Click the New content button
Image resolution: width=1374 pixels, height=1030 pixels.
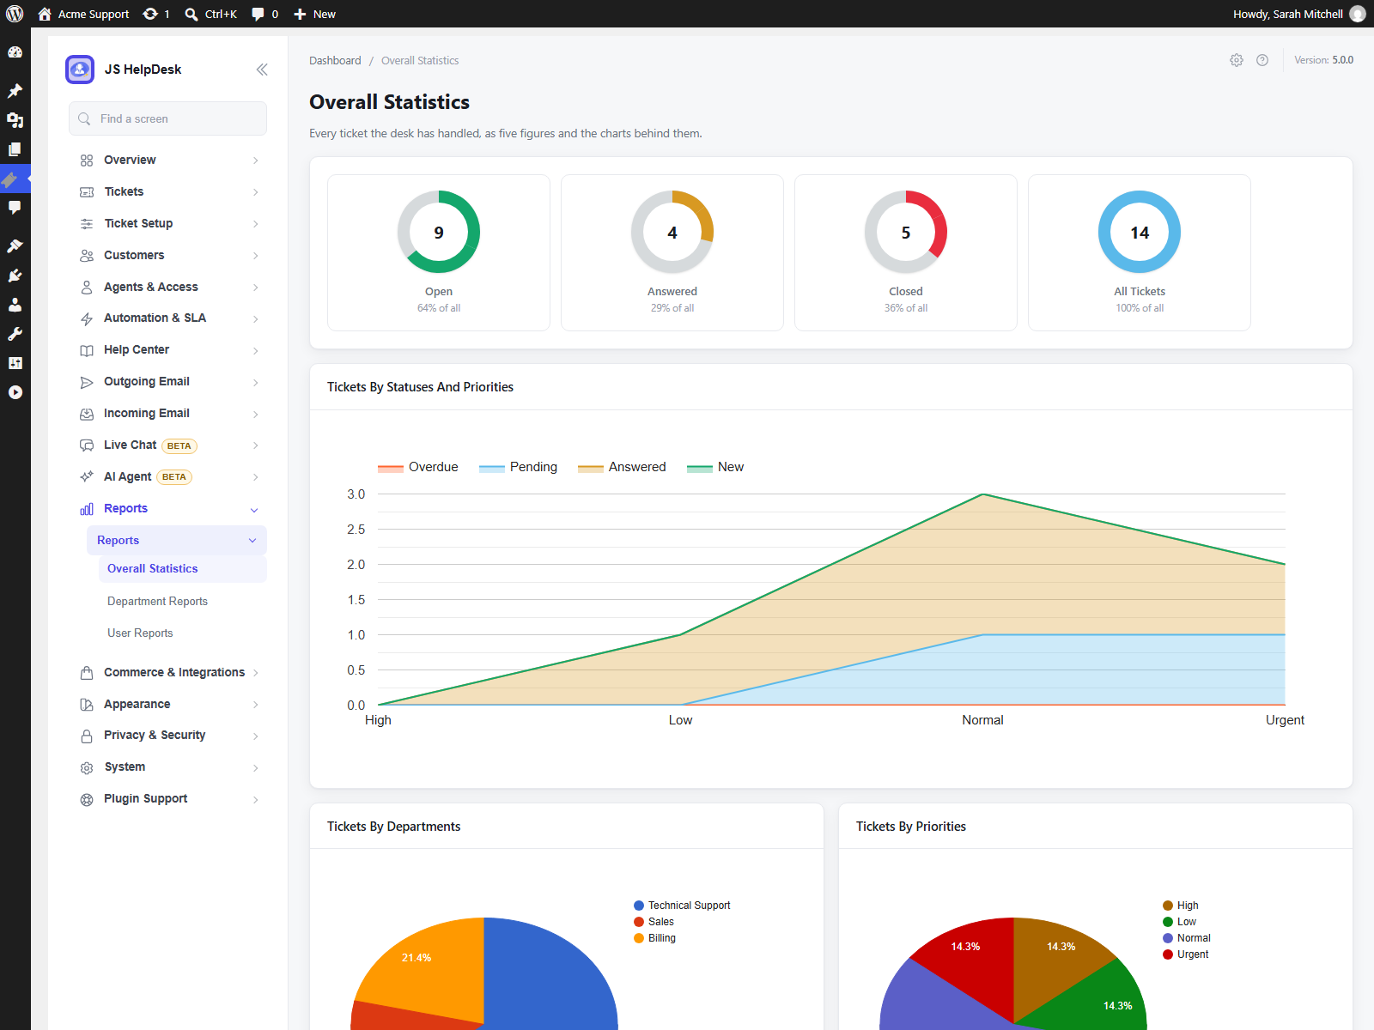click(314, 14)
